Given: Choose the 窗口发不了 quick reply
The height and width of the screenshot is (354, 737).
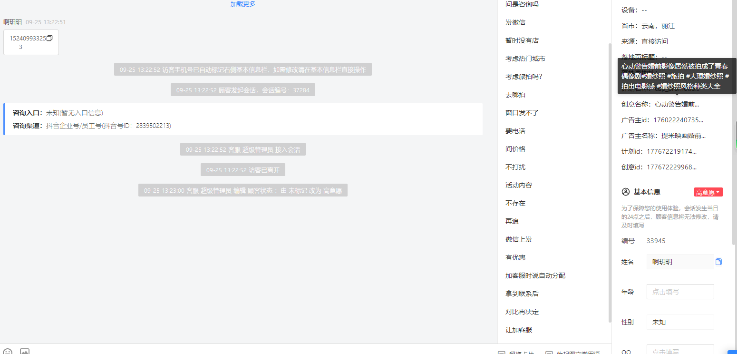Looking at the screenshot, I should pos(522,113).
